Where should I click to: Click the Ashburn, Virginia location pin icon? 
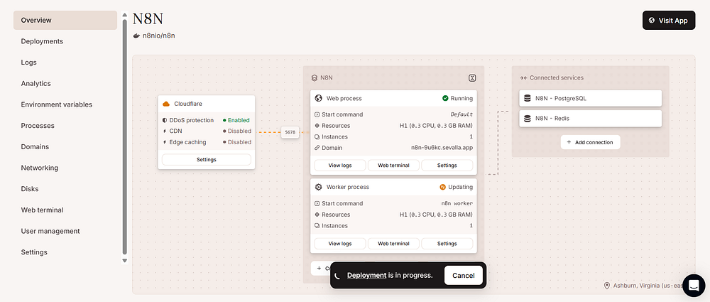[607, 286]
